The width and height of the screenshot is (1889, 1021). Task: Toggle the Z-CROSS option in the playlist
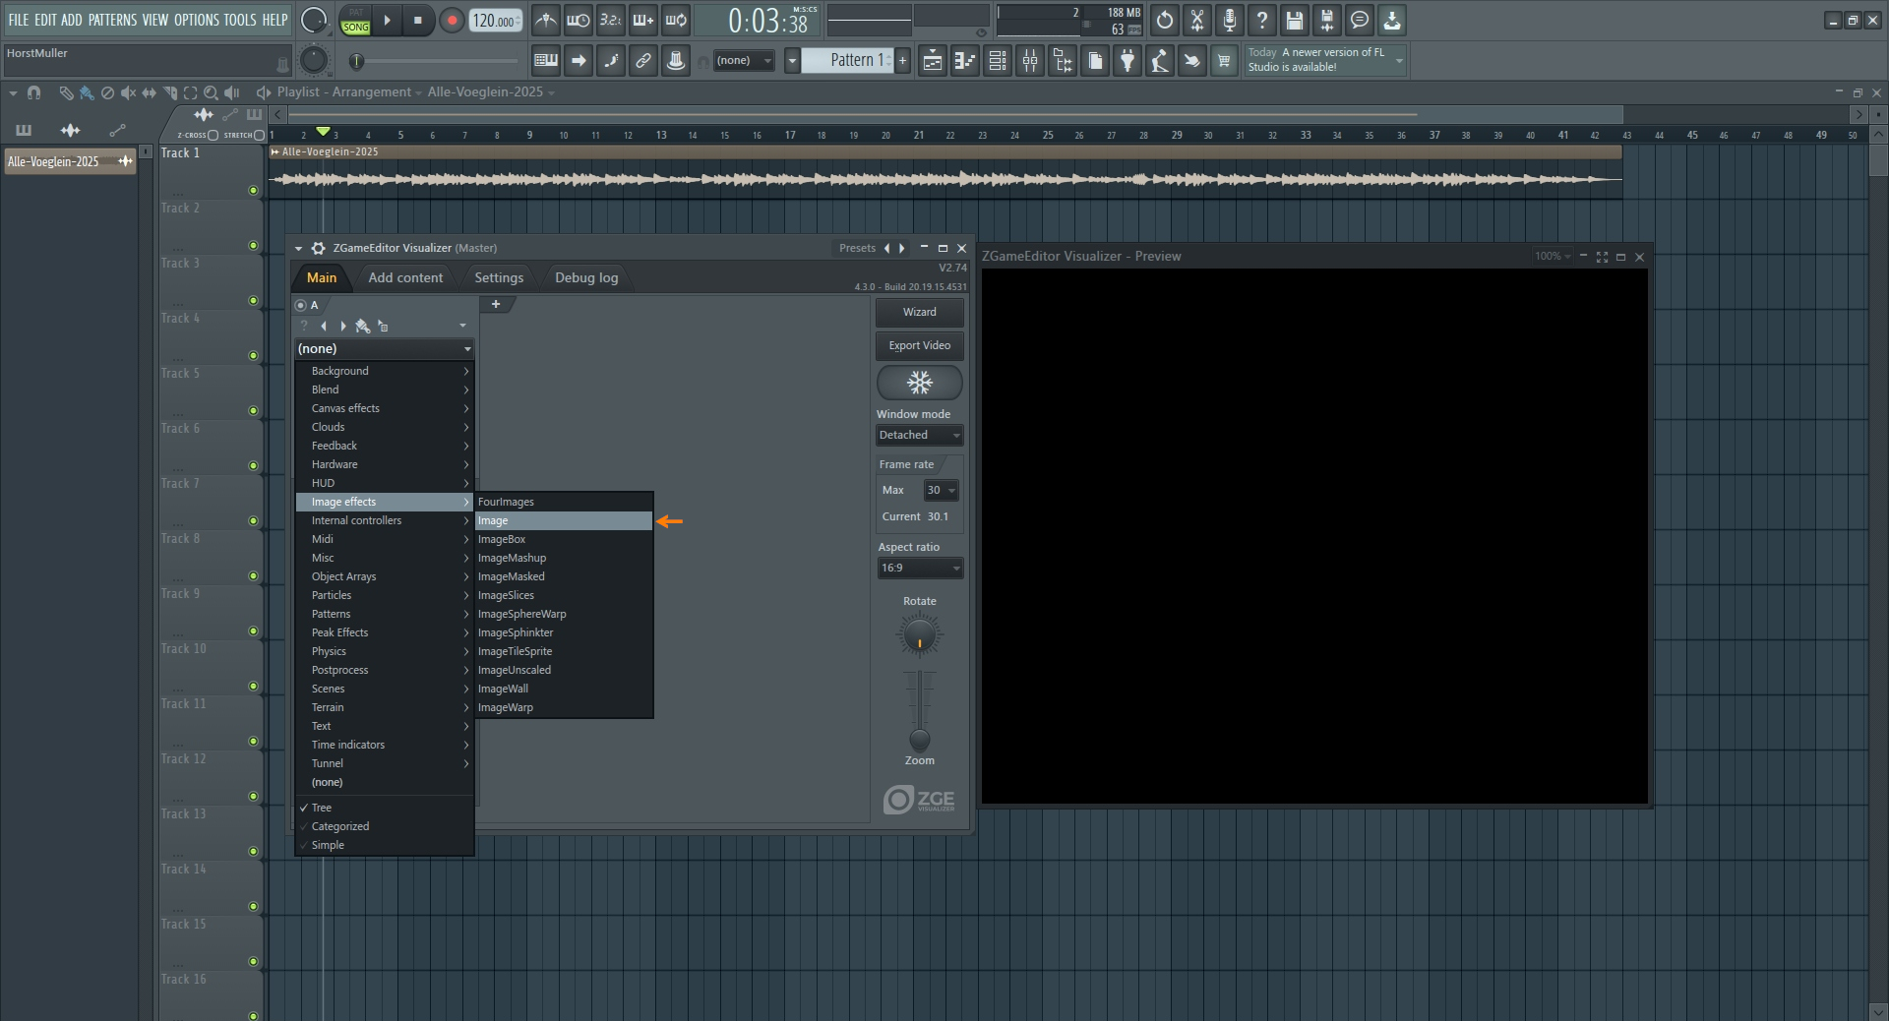click(213, 135)
